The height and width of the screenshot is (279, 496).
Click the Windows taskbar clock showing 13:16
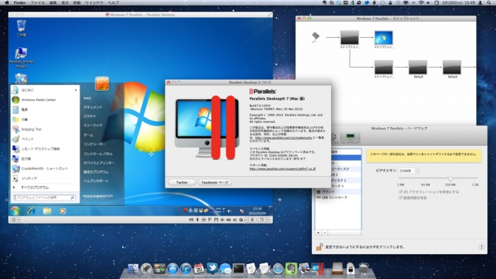pyautogui.click(x=257, y=211)
